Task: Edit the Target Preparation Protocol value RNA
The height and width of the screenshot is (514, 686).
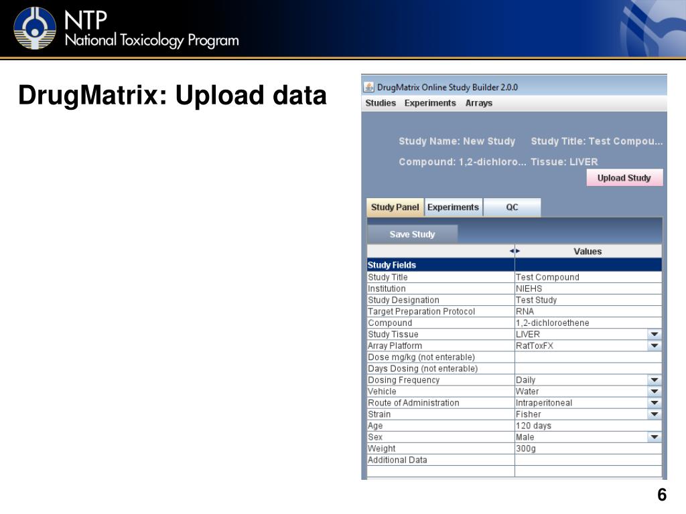Action: click(588, 311)
